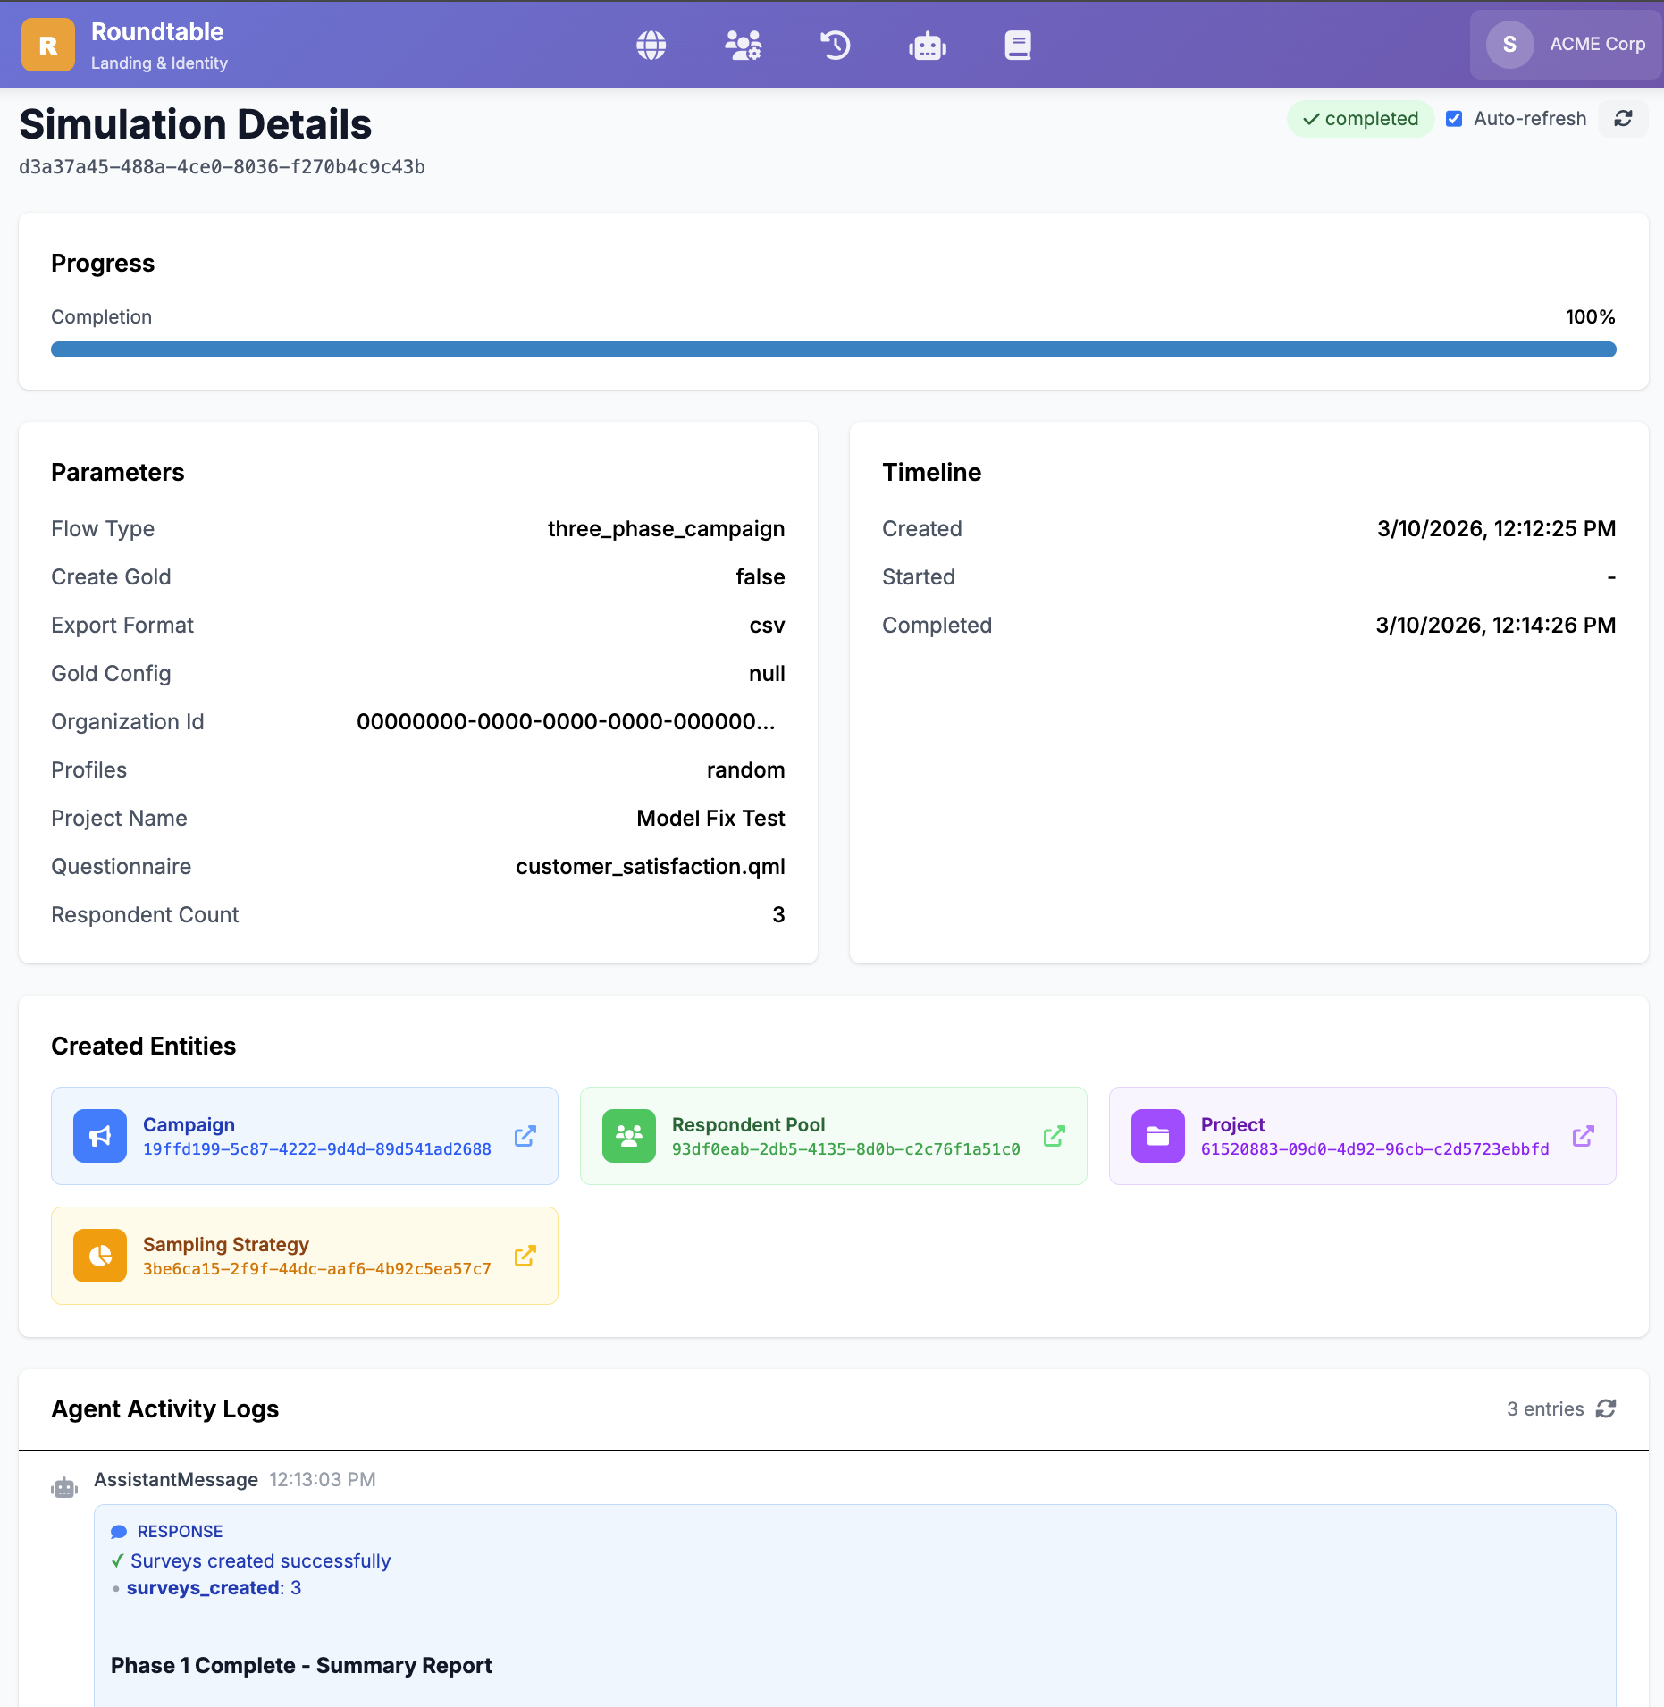Click the robot agent icon in navbar

click(927, 45)
